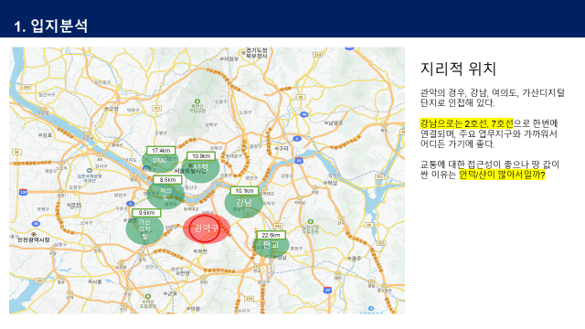Click the 남한산성 도립공원 park icon
The height and width of the screenshot is (329, 585).
click(x=310, y=222)
